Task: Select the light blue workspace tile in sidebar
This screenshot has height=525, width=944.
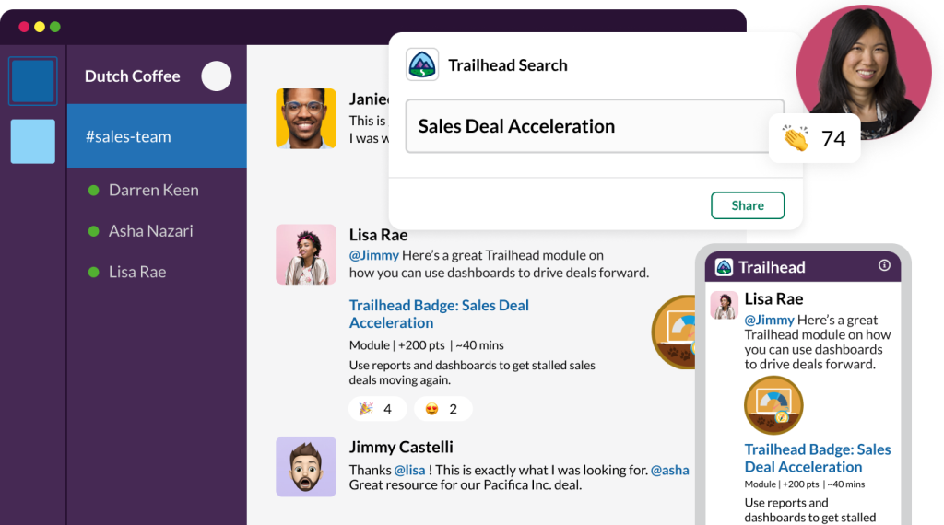Action: (32, 141)
